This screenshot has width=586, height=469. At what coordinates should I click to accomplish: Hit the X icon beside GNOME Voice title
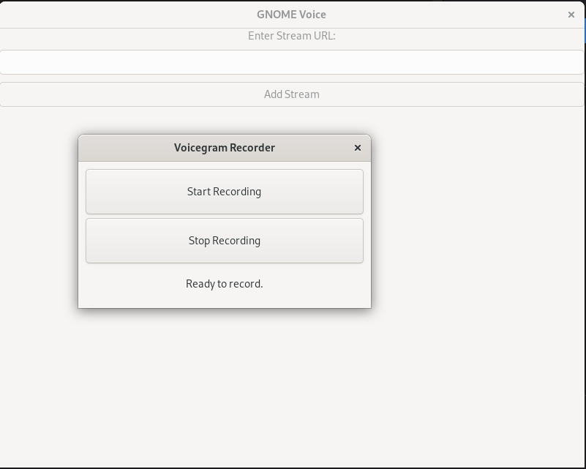point(571,15)
